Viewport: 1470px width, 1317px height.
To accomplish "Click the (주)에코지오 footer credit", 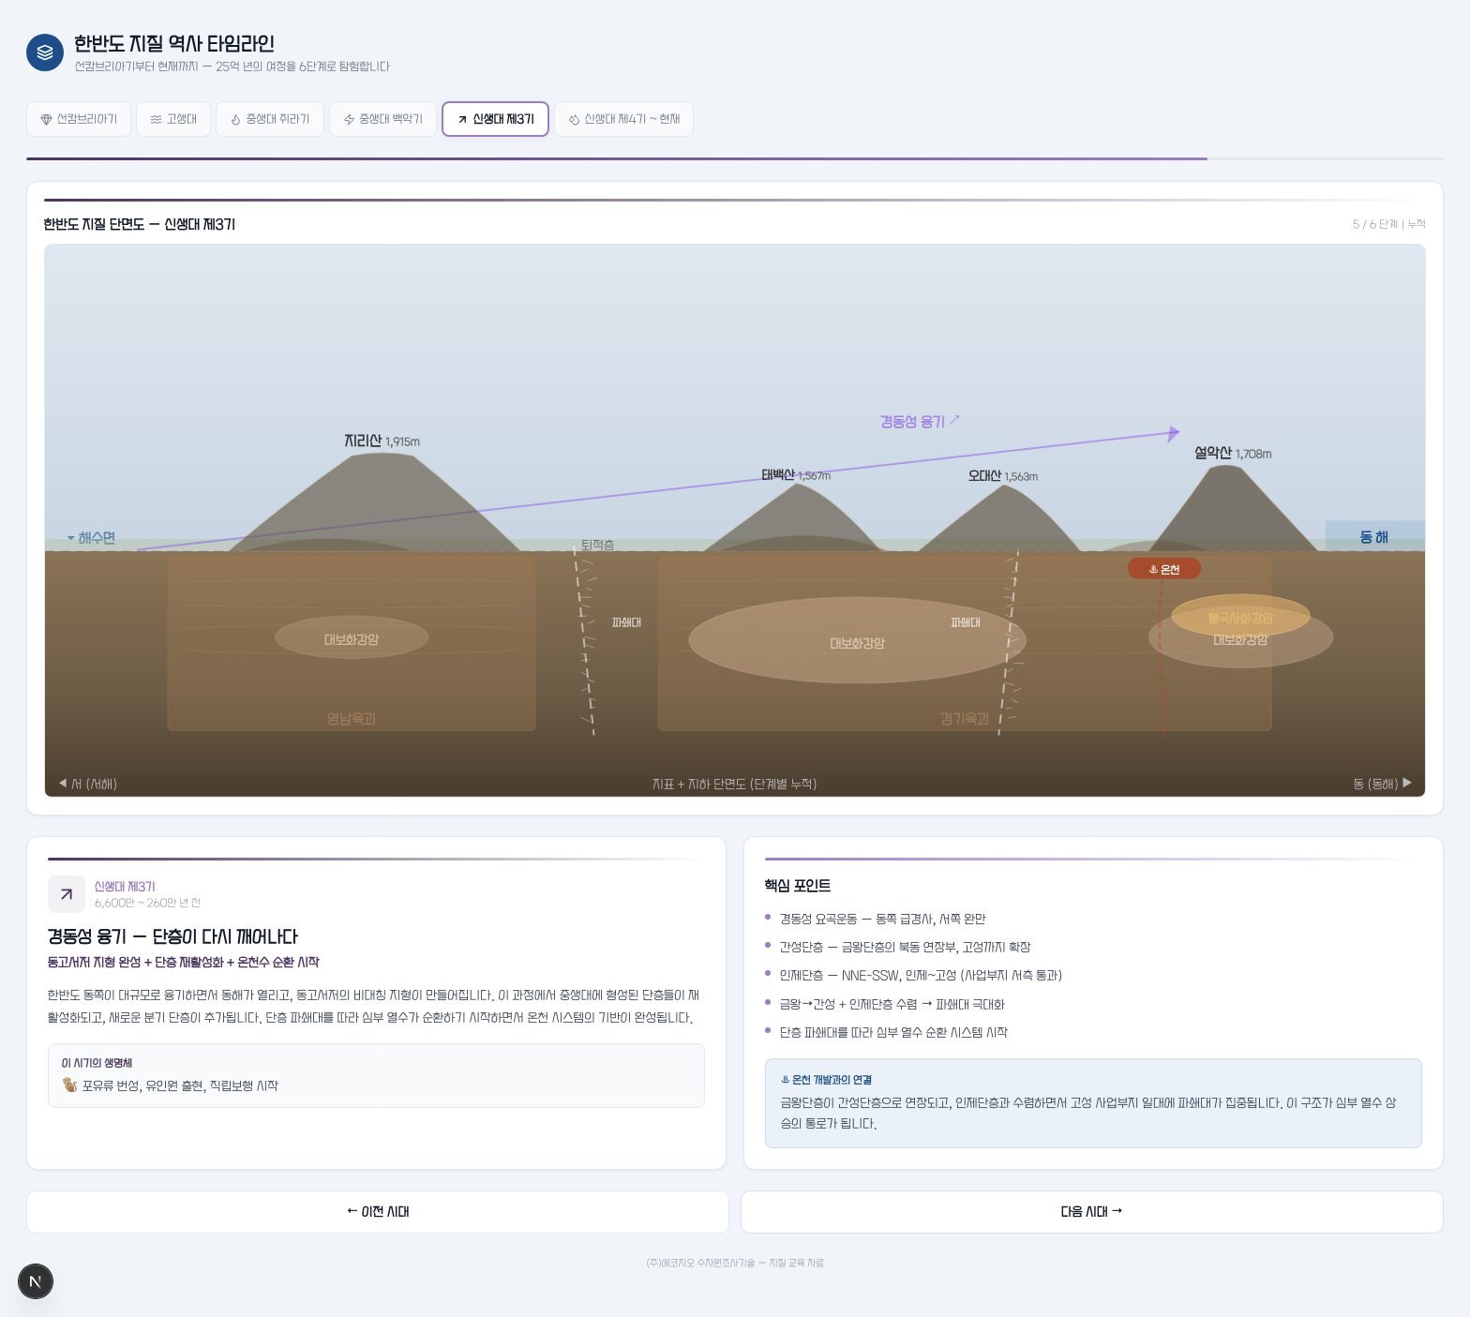I will click(734, 1263).
